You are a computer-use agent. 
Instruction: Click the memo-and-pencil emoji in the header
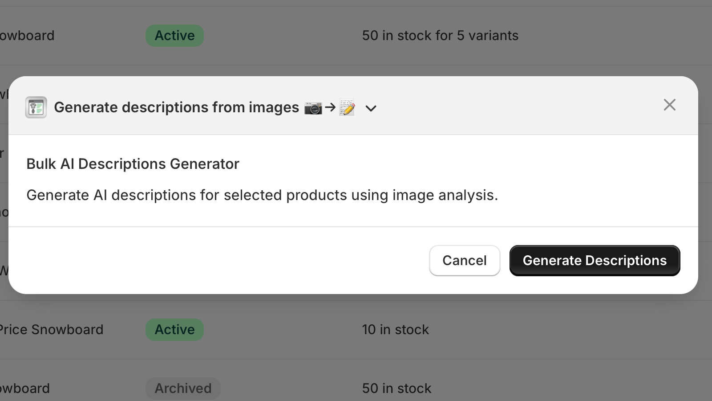pos(347,107)
